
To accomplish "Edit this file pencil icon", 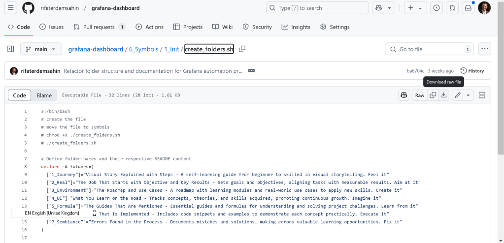I will 457,95.
